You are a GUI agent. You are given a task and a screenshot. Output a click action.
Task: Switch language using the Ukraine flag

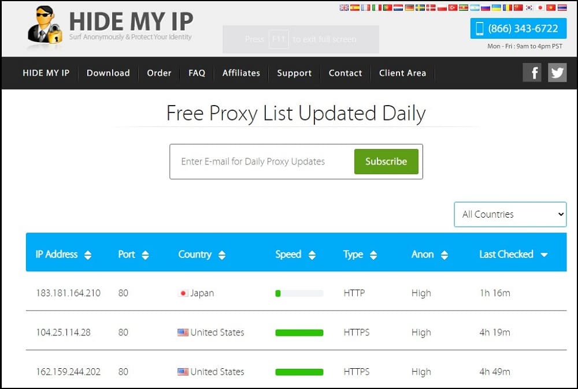496,8
